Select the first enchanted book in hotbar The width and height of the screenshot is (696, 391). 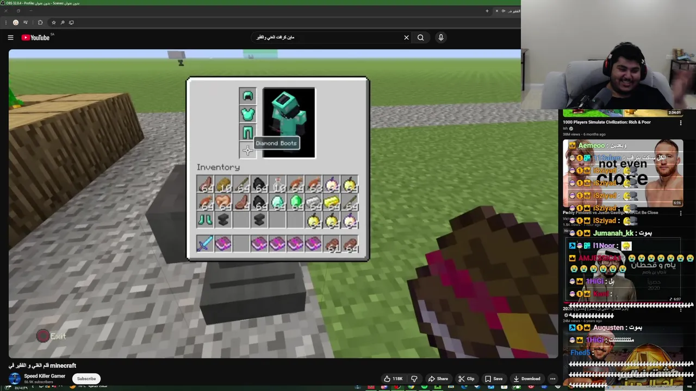pos(223,244)
